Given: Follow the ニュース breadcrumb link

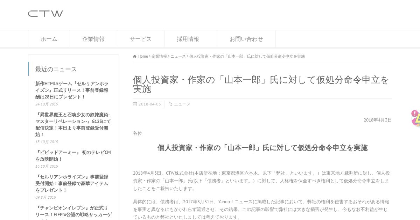Looking at the screenshot, I should [178, 56].
